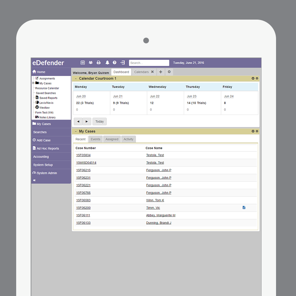Open the My Cases sidebar section
The image size is (296, 296).
51,124
